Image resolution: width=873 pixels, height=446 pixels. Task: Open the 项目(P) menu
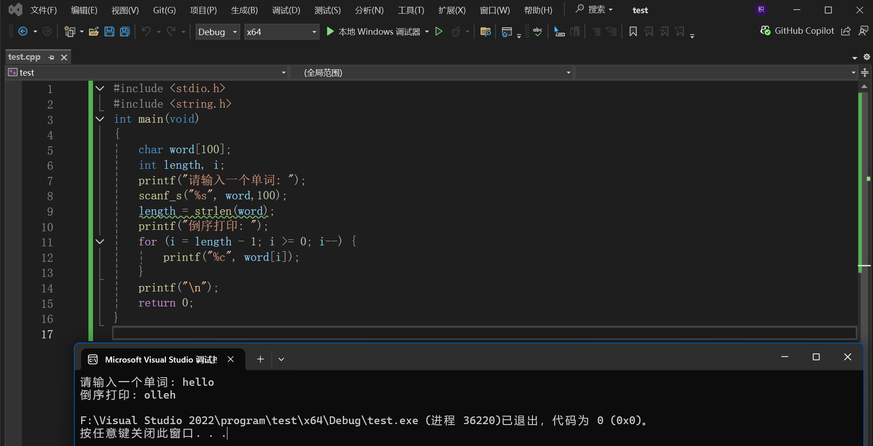203,10
